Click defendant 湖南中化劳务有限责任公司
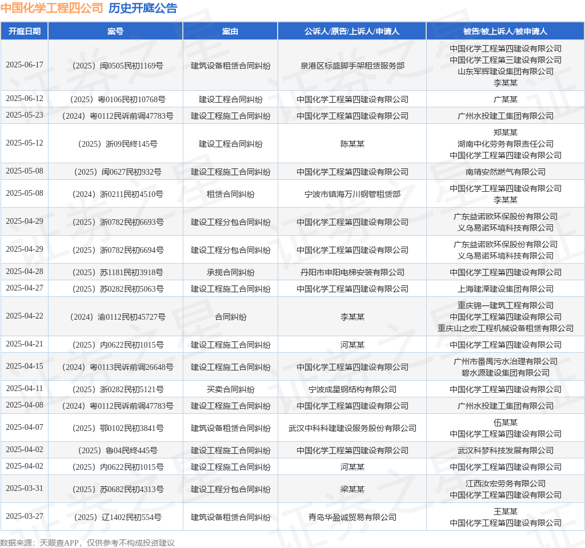 [506, 144]
